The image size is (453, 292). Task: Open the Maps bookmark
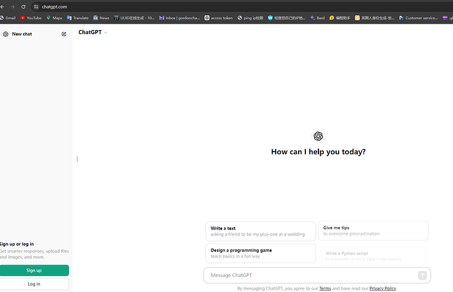pos(54,18)
